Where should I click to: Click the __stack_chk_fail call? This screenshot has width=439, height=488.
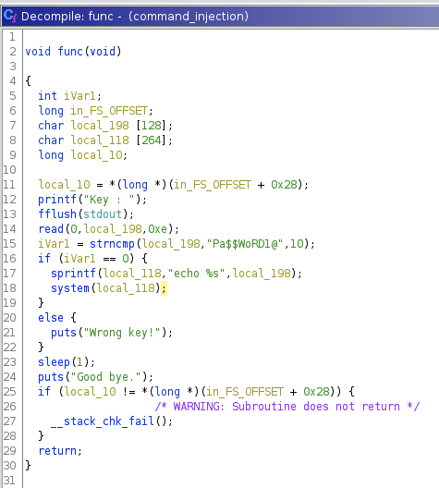[x=103, y=421]
